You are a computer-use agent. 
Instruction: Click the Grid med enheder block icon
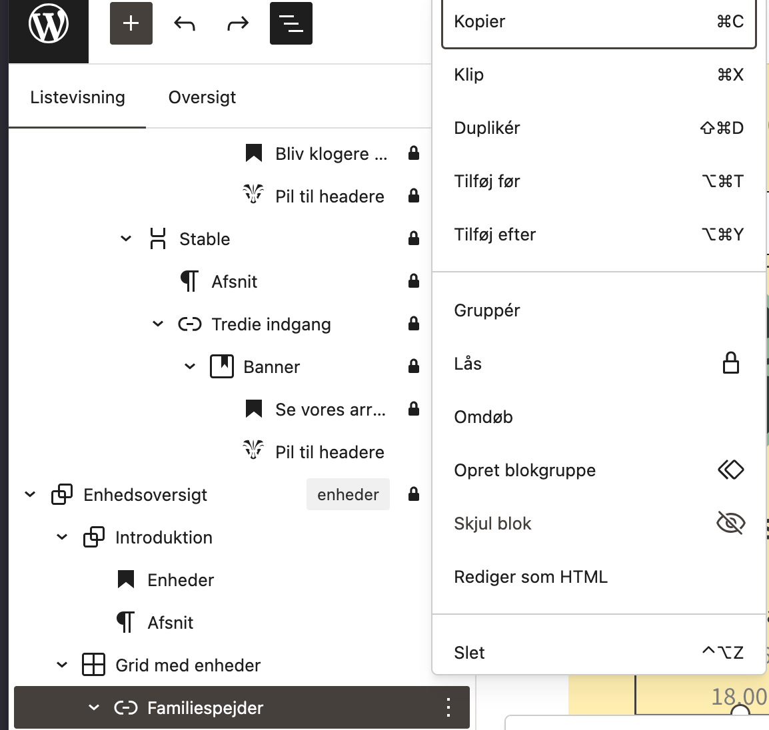pyautogui.click(x=93, y=665)
